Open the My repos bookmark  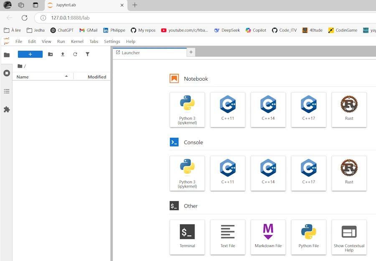(x=143, y=30)
